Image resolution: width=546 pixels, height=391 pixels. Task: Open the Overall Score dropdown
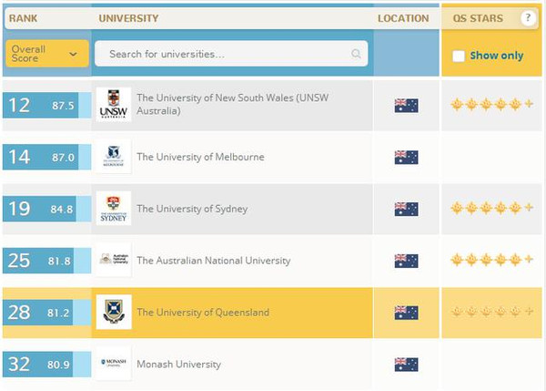[x=46, y=54]
